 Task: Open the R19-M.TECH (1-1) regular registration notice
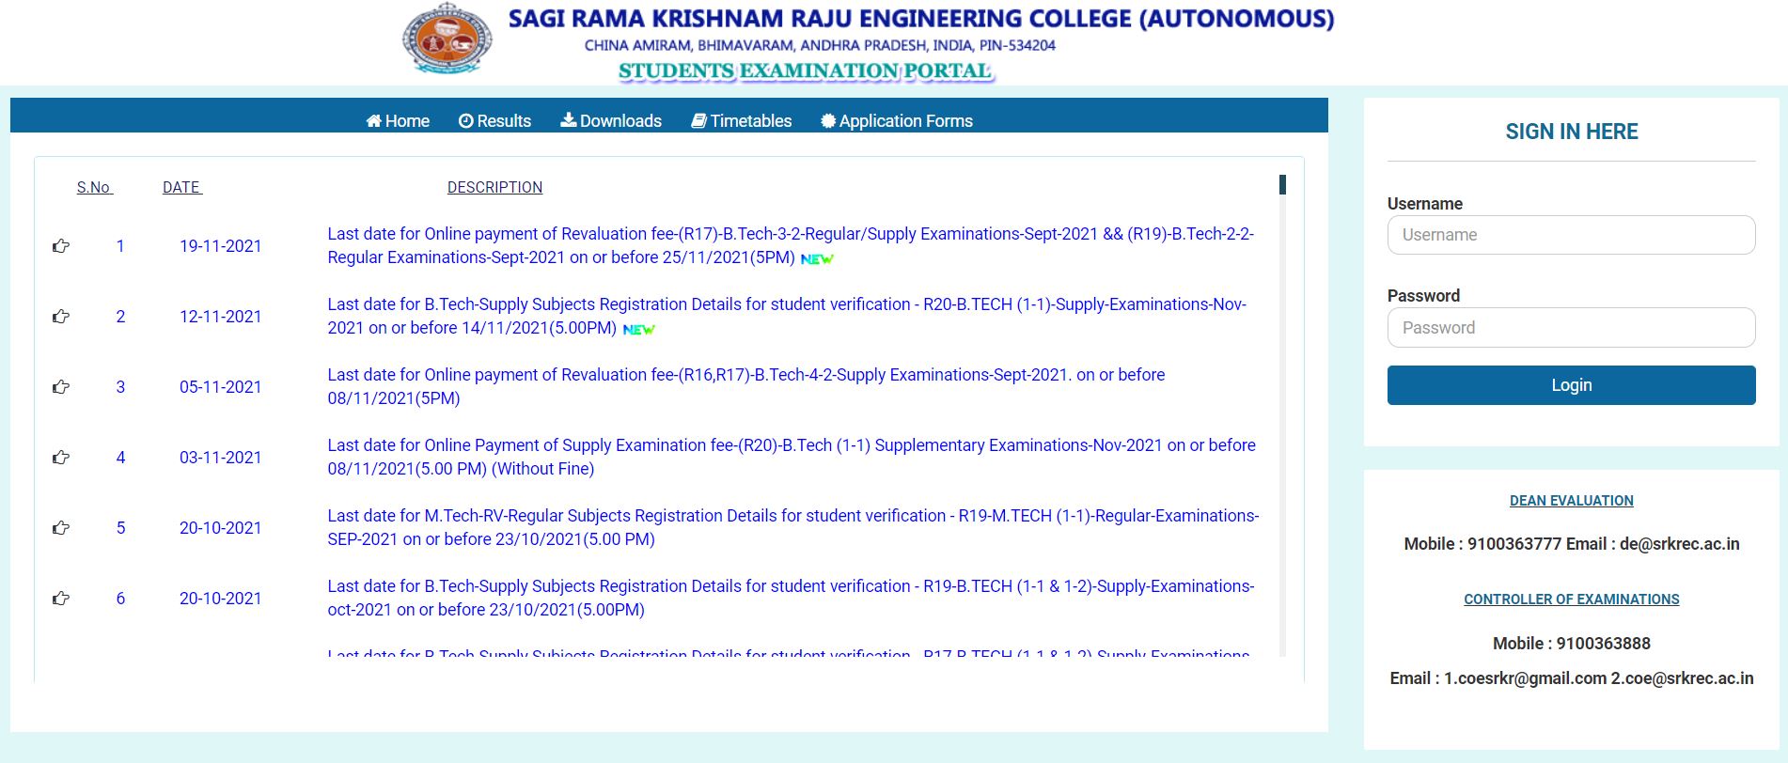[793, 527]
